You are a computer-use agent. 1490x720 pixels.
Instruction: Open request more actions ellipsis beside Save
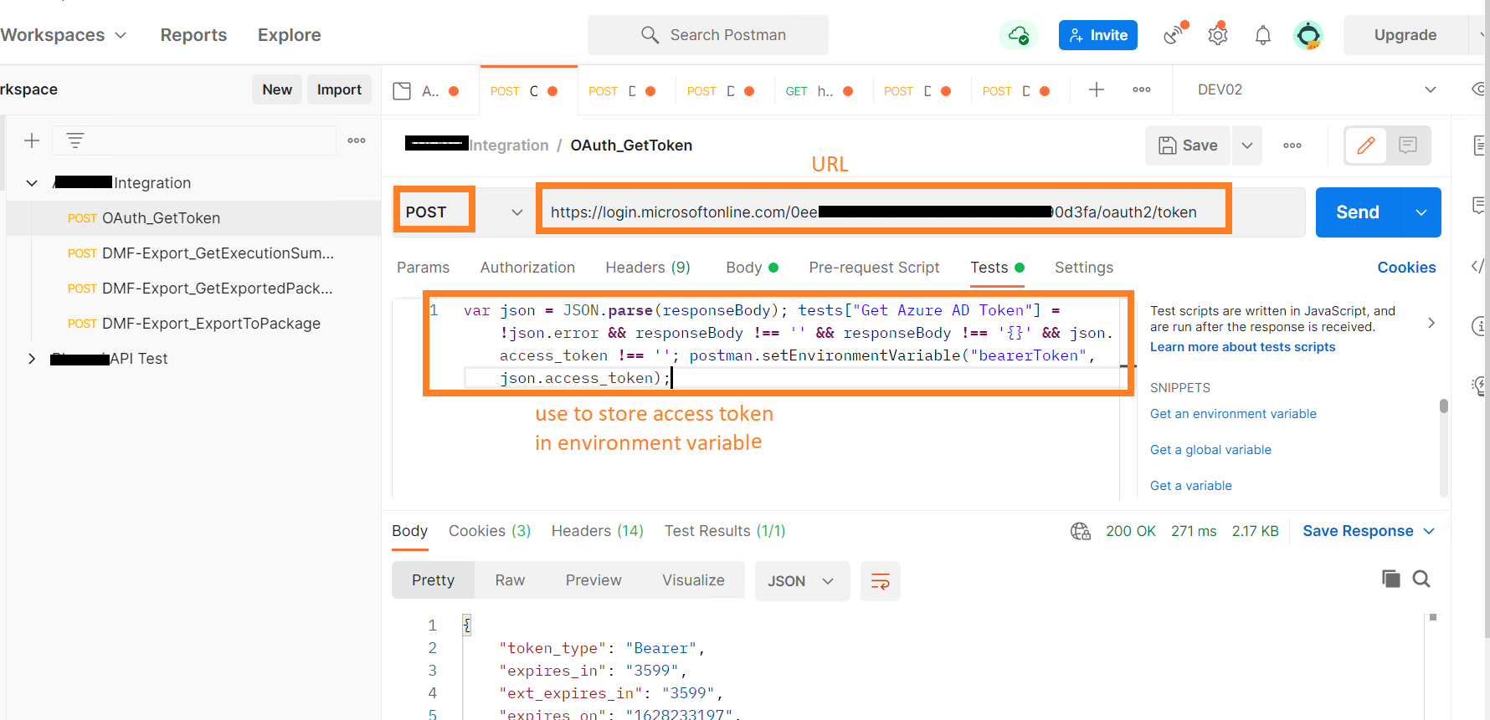(1292, 146)
